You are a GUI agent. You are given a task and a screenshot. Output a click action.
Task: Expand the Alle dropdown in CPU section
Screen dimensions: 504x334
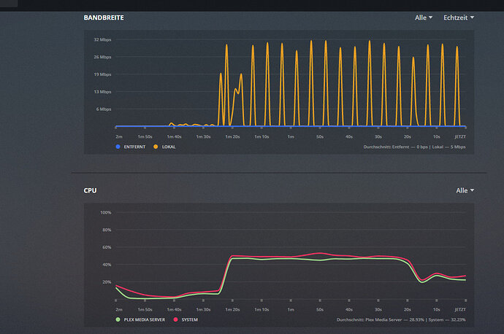click(x=465, y=190)
